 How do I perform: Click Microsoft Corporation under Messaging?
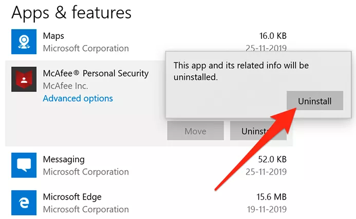point(86,171)
